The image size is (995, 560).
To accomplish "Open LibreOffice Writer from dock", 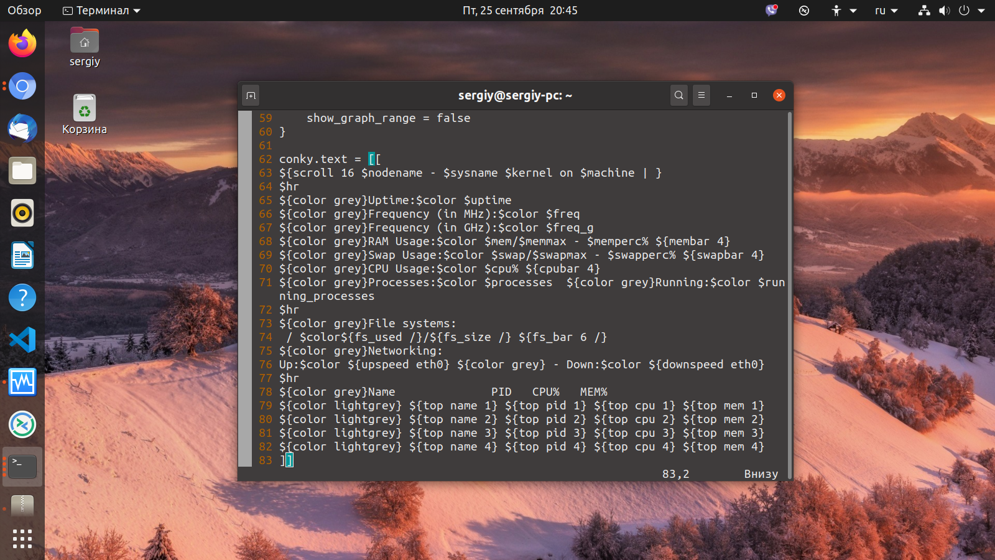I will coord(22,255).
